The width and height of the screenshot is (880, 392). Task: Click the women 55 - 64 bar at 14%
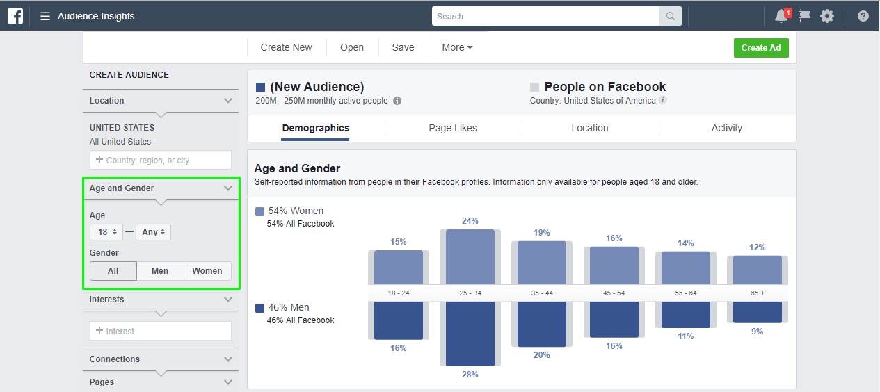(x=686, y=268)
